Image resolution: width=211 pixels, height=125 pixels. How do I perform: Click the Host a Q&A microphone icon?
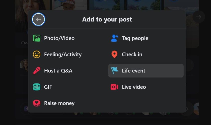click(x=37, y=70)
